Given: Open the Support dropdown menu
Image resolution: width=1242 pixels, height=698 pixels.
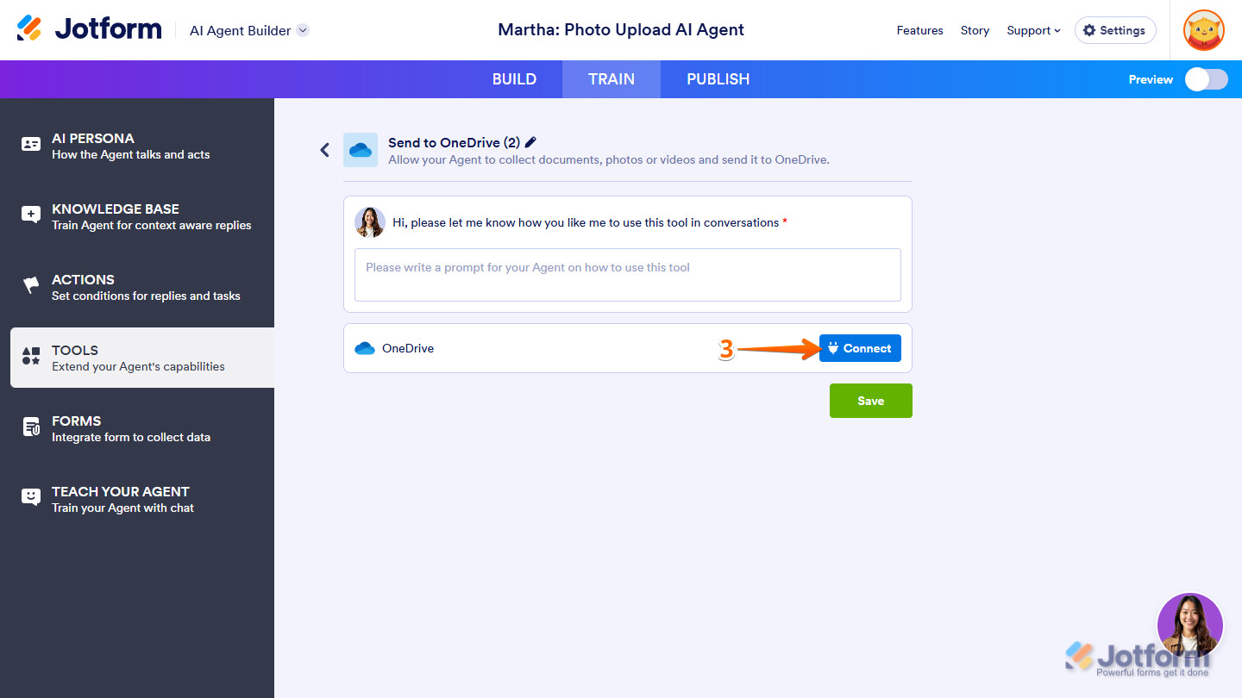Looking at the screenshot, I should (1033, 30).
